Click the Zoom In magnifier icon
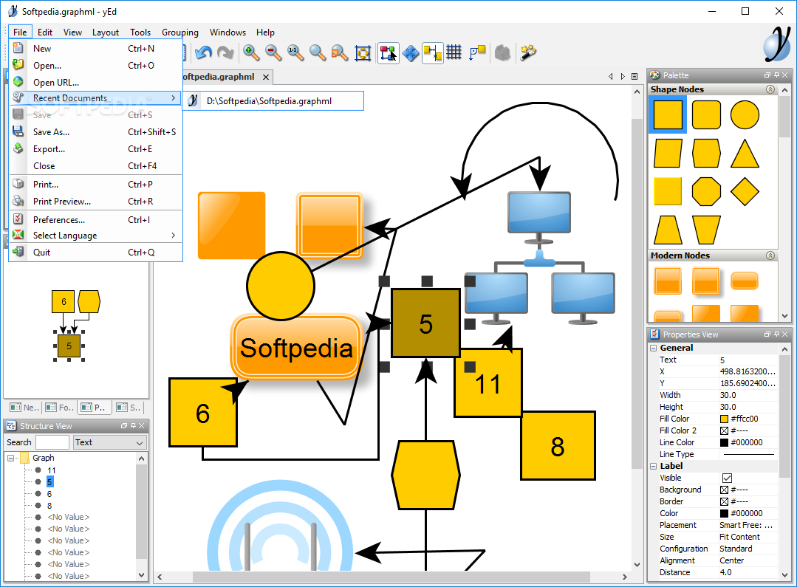This screenshot has height=587, width=797. 251,52
